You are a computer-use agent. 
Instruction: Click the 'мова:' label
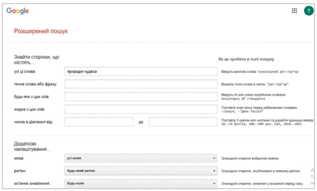[x=19, y=158]
